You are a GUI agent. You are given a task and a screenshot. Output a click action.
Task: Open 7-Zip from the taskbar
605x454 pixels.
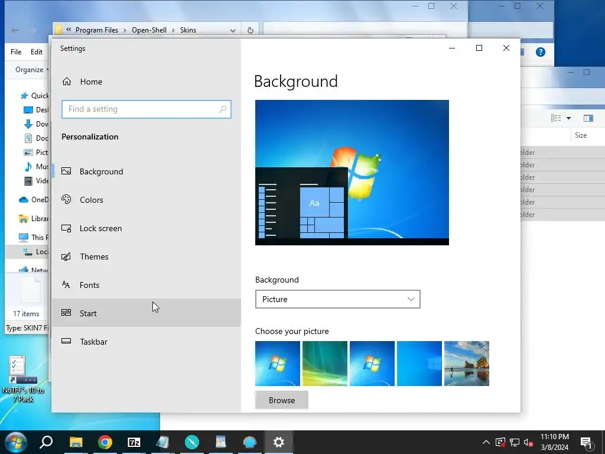click(x=134, y=442)
